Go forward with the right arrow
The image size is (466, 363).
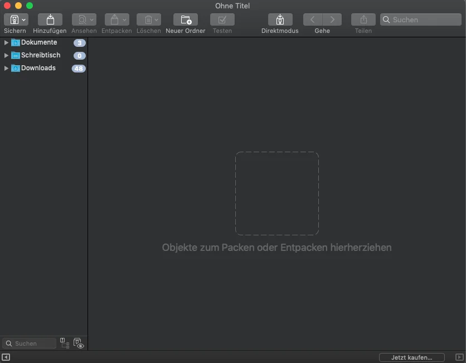tap(332, 20)
